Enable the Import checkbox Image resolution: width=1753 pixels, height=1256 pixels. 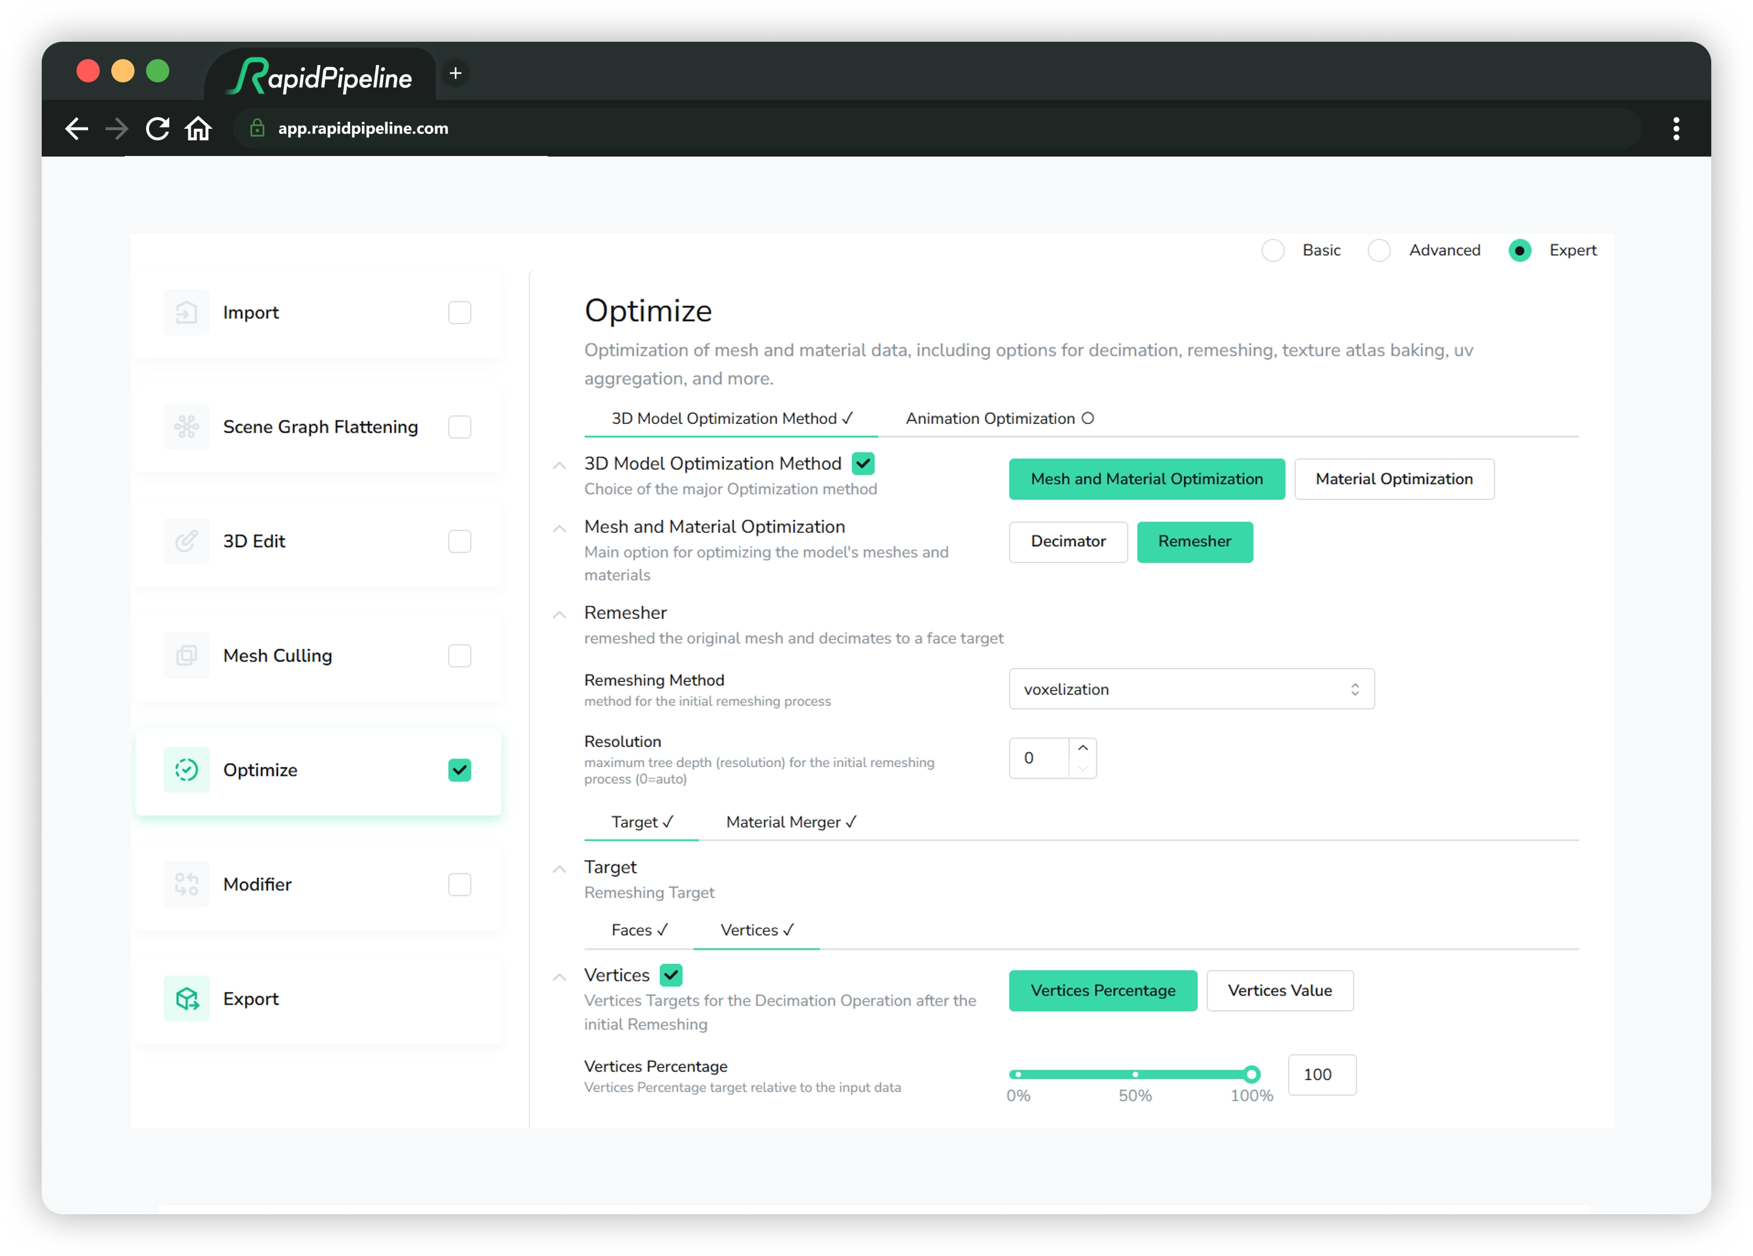459,313
